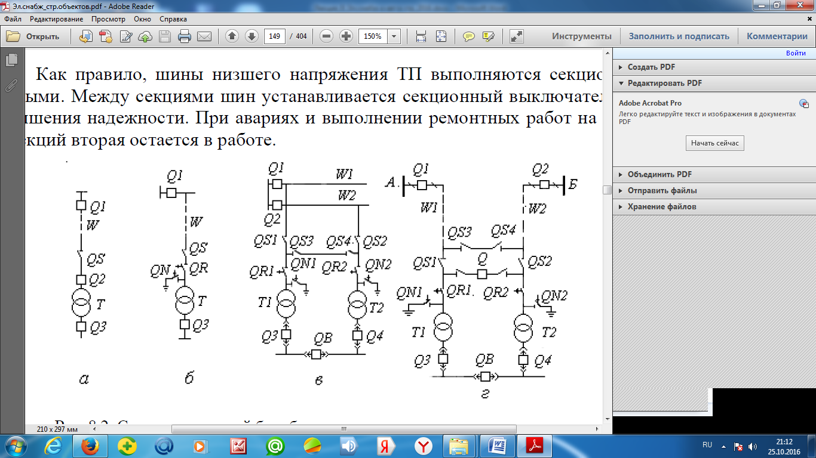Show page thumbnails side panel

(11, 60)
